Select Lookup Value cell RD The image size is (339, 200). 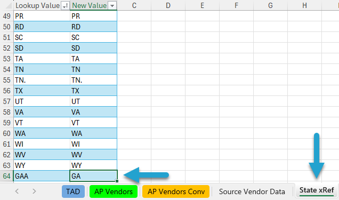tap(42, 27)
